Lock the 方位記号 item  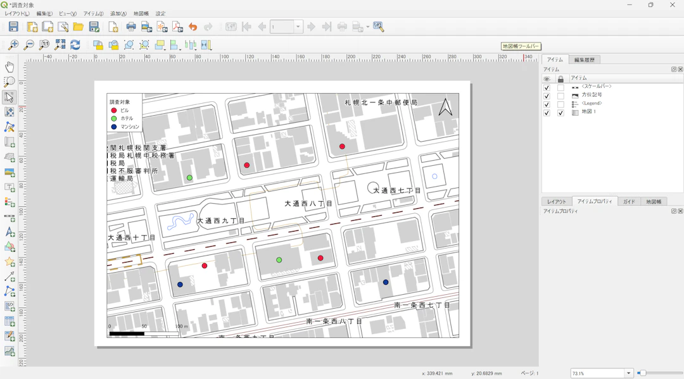(560, 96)
